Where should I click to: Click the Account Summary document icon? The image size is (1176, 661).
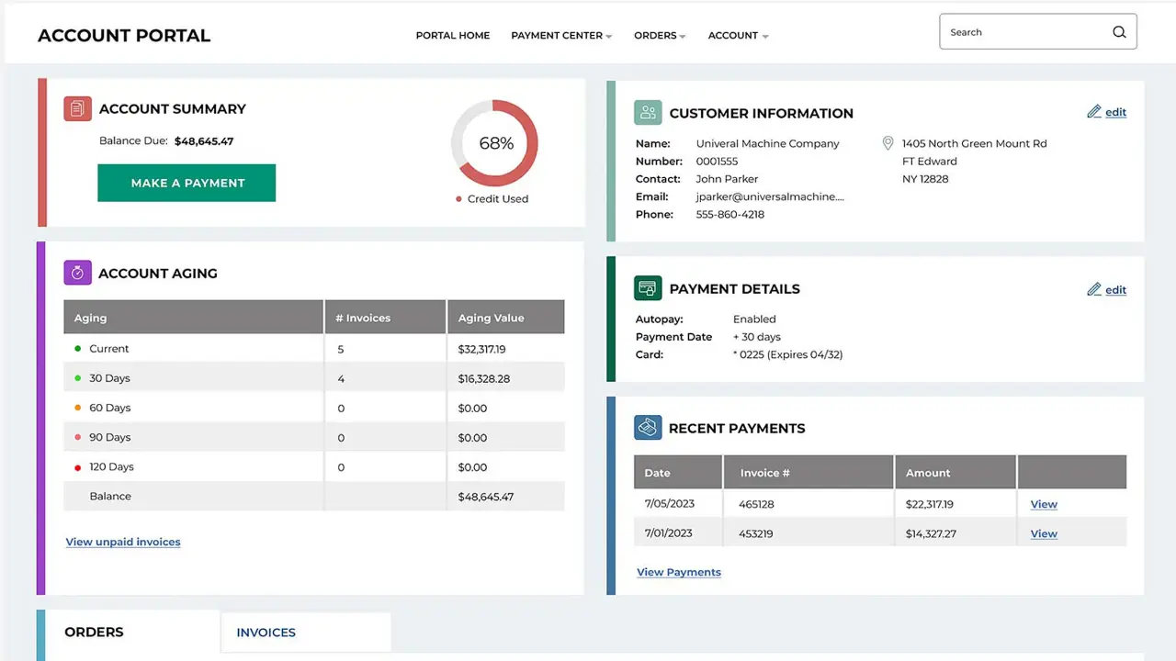coord(77,108)
